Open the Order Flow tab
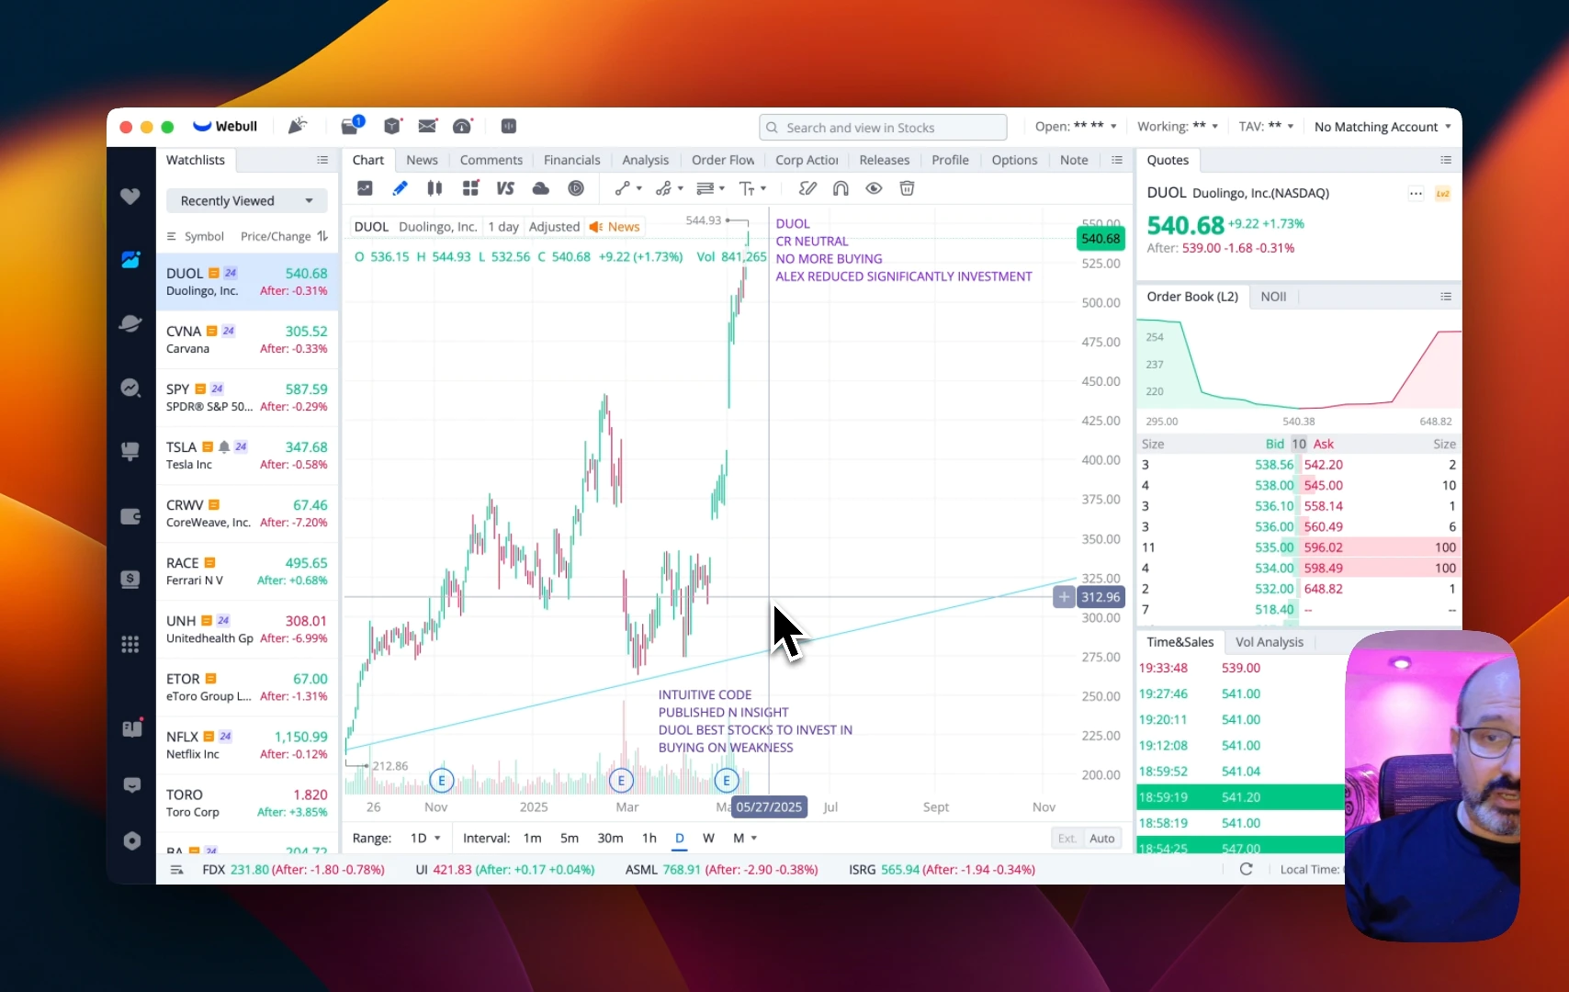This screenshot has height=992, width=1569. [723, 160]
